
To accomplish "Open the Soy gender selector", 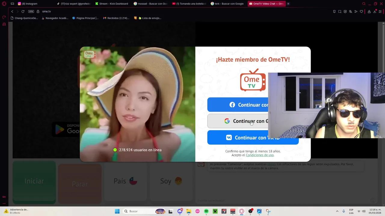I will tap(171, 181).
